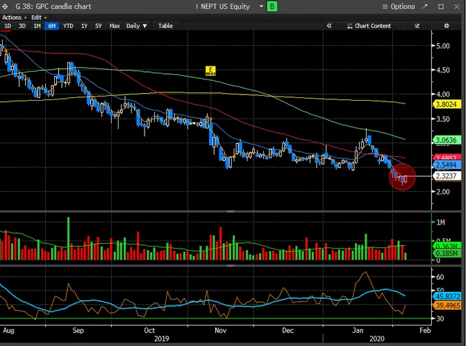Click the NEPT US Equity field
This screenshot has width=466, height=346.
pos(225,6)
